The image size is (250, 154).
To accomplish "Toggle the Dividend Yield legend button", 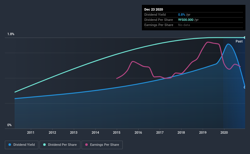I will click(x=22, y=145).
